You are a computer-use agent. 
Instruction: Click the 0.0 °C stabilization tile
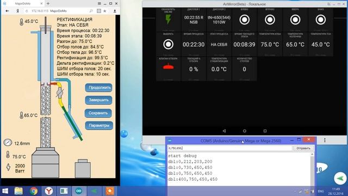tap(219, 69)
